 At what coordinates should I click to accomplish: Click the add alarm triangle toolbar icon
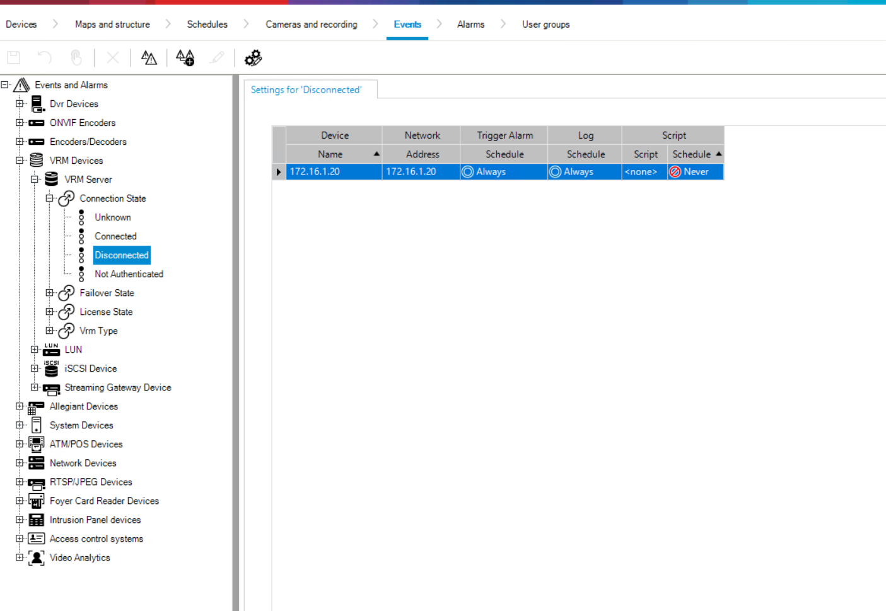click(x=185, y=58)
